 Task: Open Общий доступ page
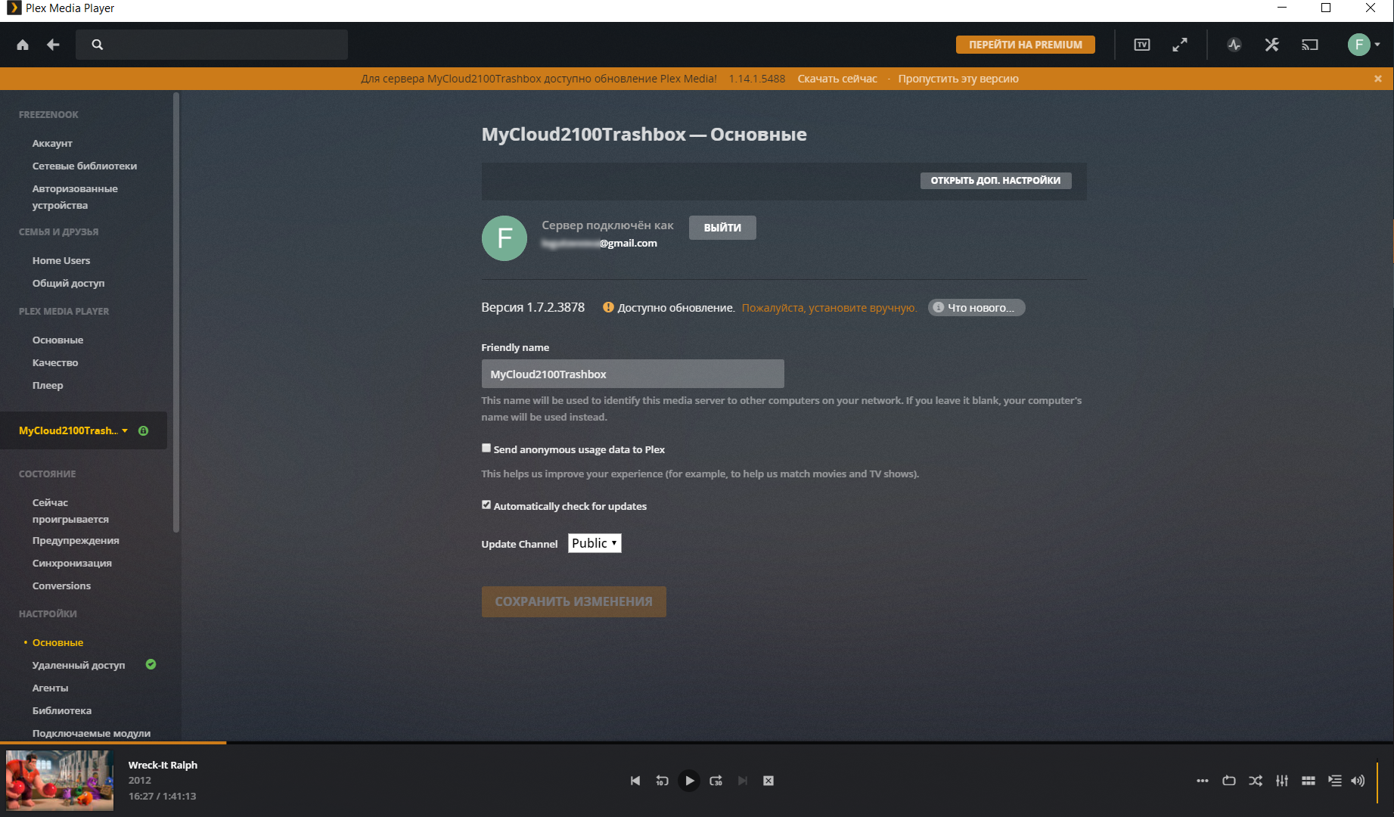coord(69,283)
